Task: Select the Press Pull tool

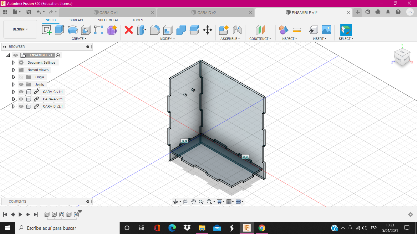Action: 142,30
